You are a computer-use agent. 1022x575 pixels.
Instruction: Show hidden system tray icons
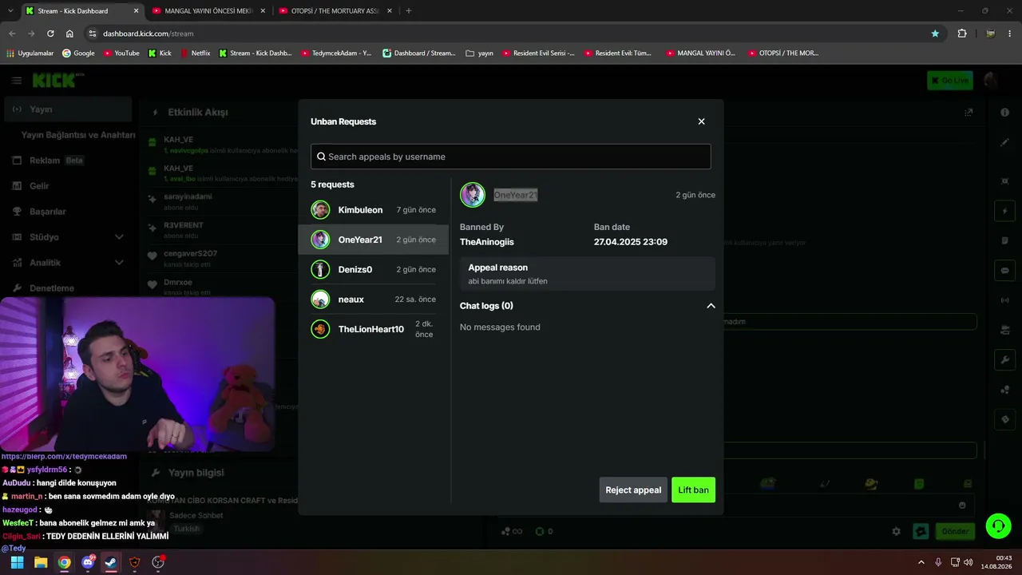pos(921,562)
